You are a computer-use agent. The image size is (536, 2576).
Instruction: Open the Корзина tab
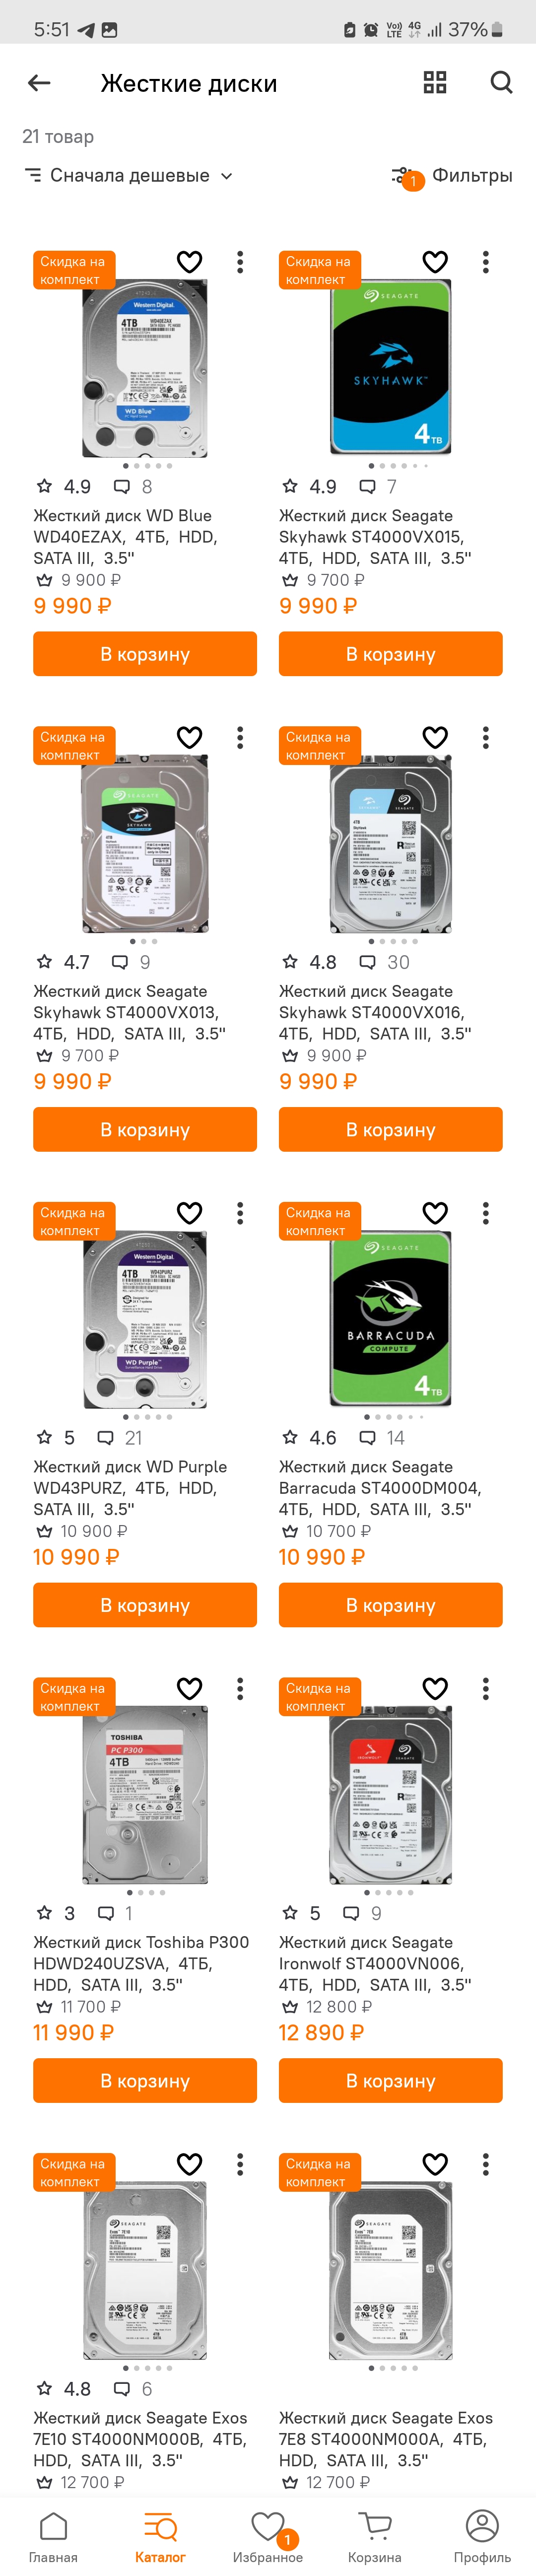coord(375,2538)
